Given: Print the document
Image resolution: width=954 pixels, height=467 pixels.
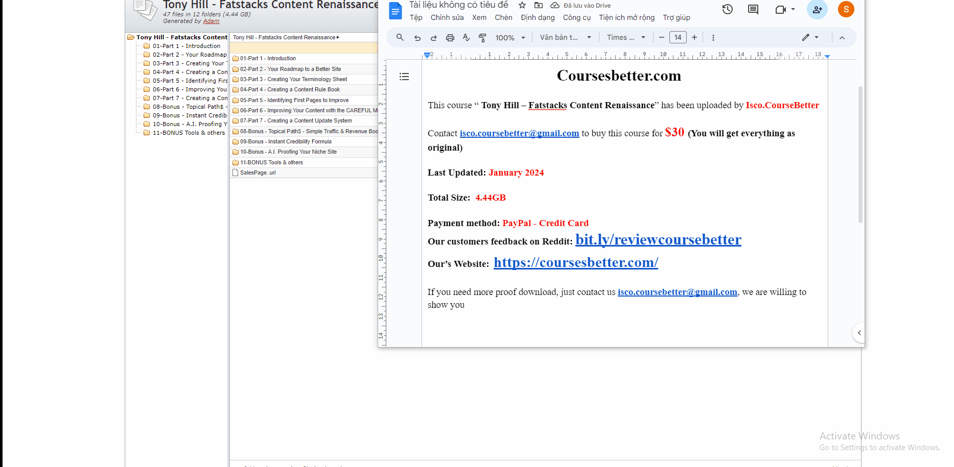Looking at the screenshot, I should coord(450,37).
